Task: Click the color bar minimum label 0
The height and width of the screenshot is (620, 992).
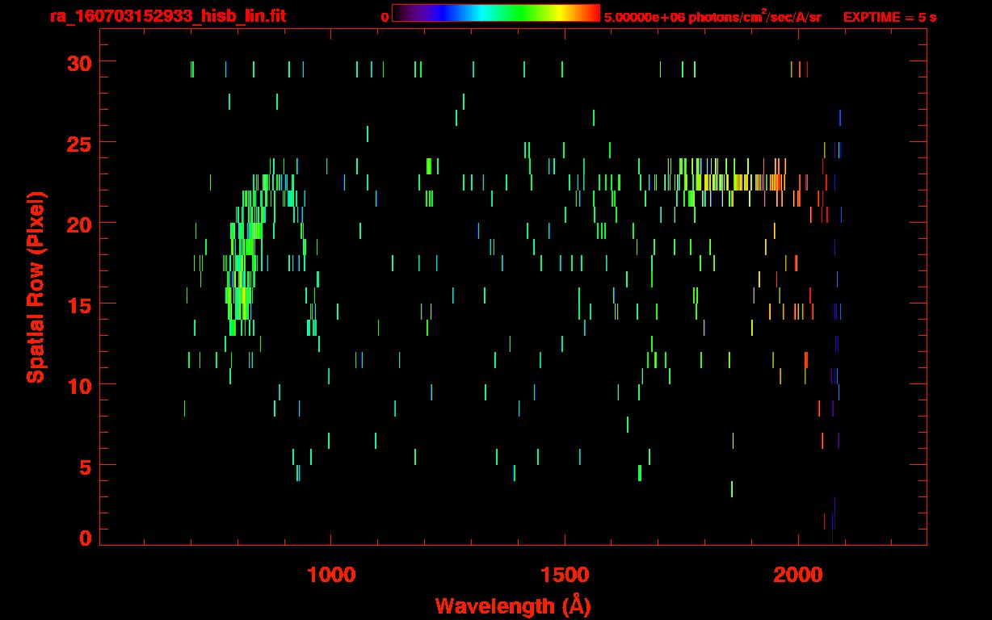Action: click(x=385, y=17)
